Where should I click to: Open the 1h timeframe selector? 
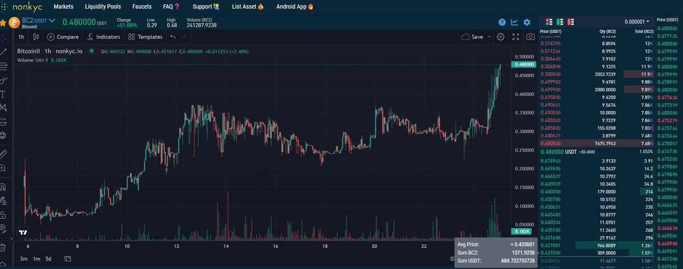21,37
